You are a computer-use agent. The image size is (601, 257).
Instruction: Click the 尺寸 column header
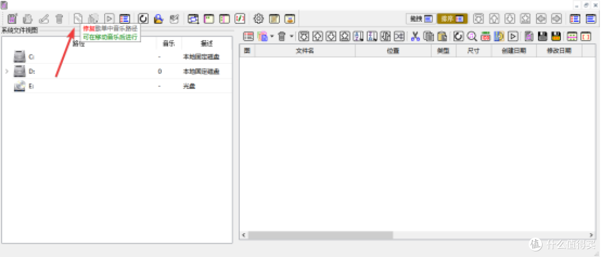[x=474, y=51]
